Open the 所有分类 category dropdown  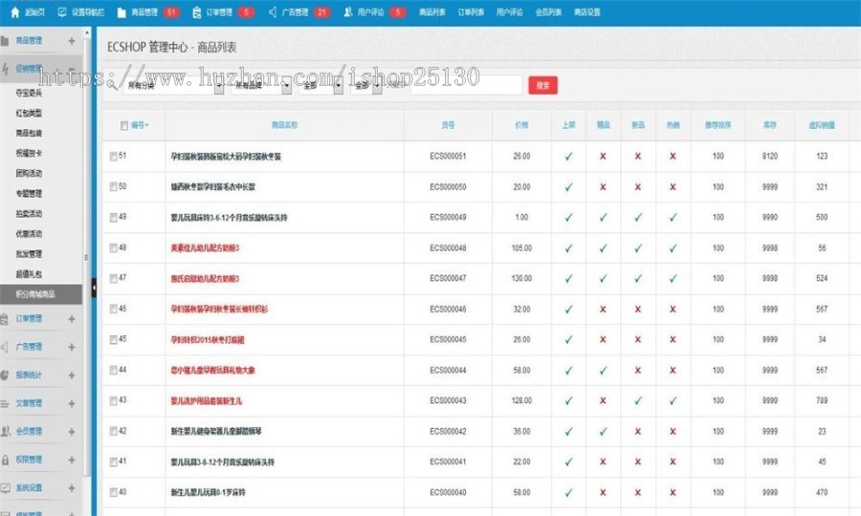pos(174,86)
